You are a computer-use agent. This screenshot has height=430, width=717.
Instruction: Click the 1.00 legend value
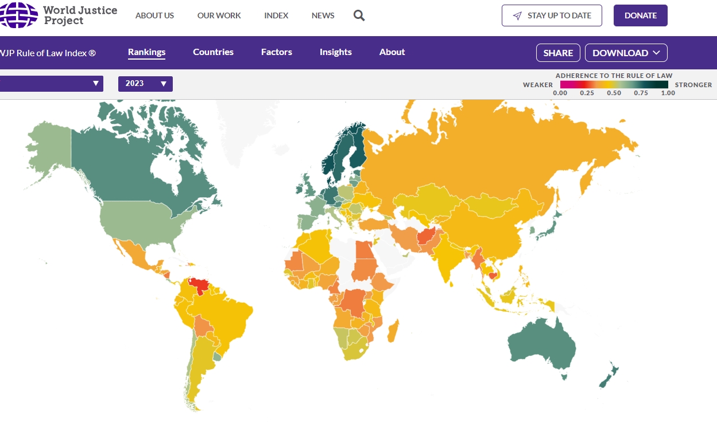click(668, 93)
